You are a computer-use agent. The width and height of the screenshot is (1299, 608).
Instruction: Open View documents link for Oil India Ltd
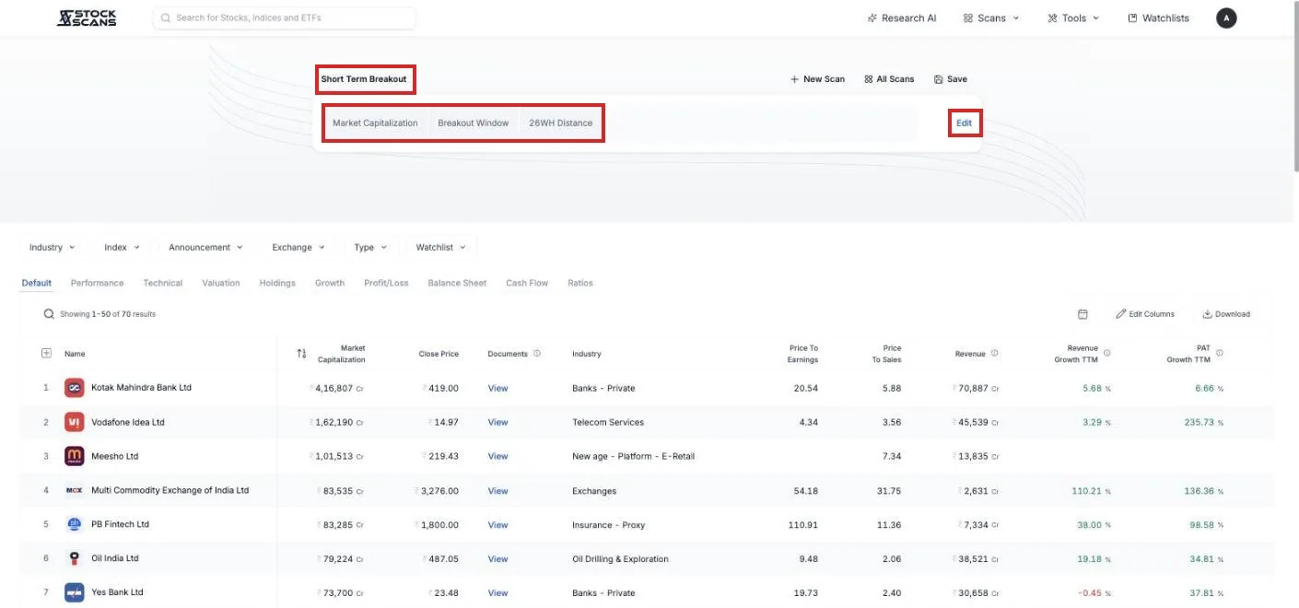(498, 558)
